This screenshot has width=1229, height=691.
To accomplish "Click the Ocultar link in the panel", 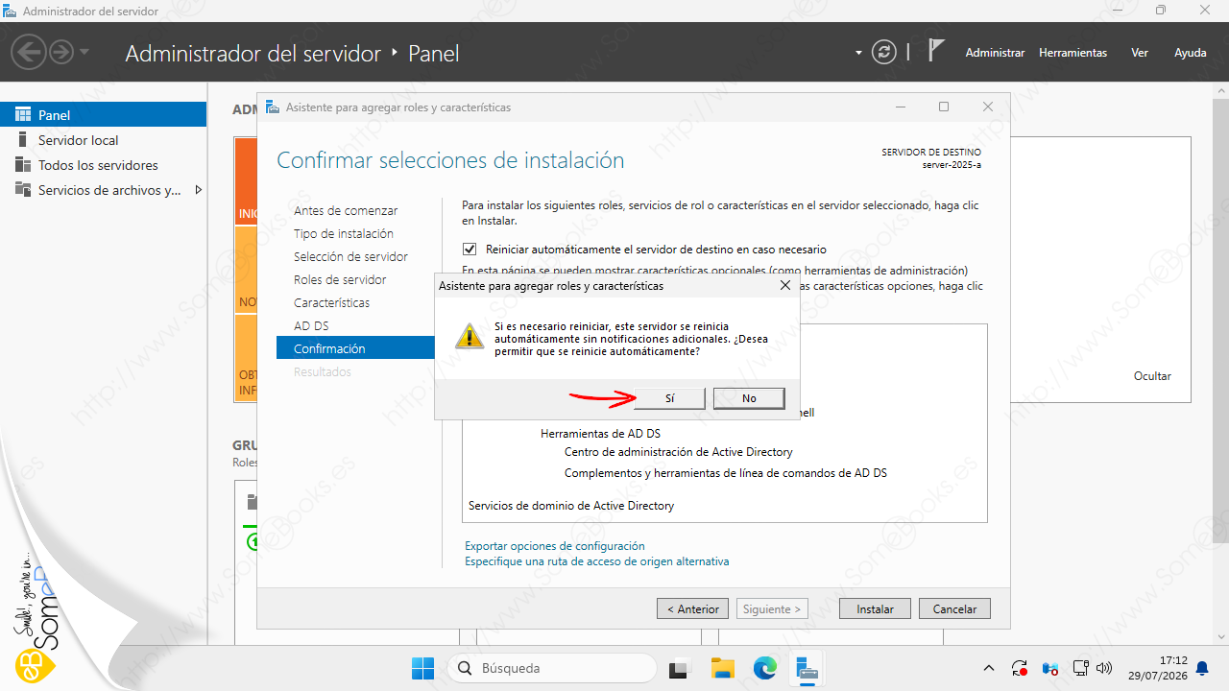I will [1152, 376].
